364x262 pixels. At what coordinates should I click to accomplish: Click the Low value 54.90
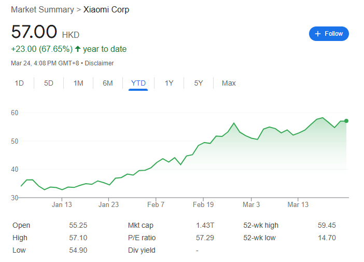[x=78, y=250]
